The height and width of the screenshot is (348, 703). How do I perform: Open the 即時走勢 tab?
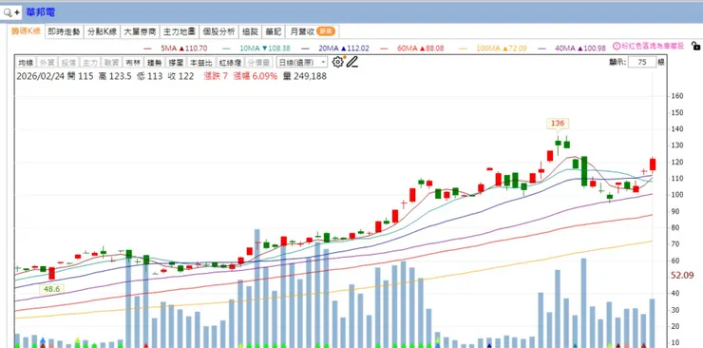click(x=64, y=31)
